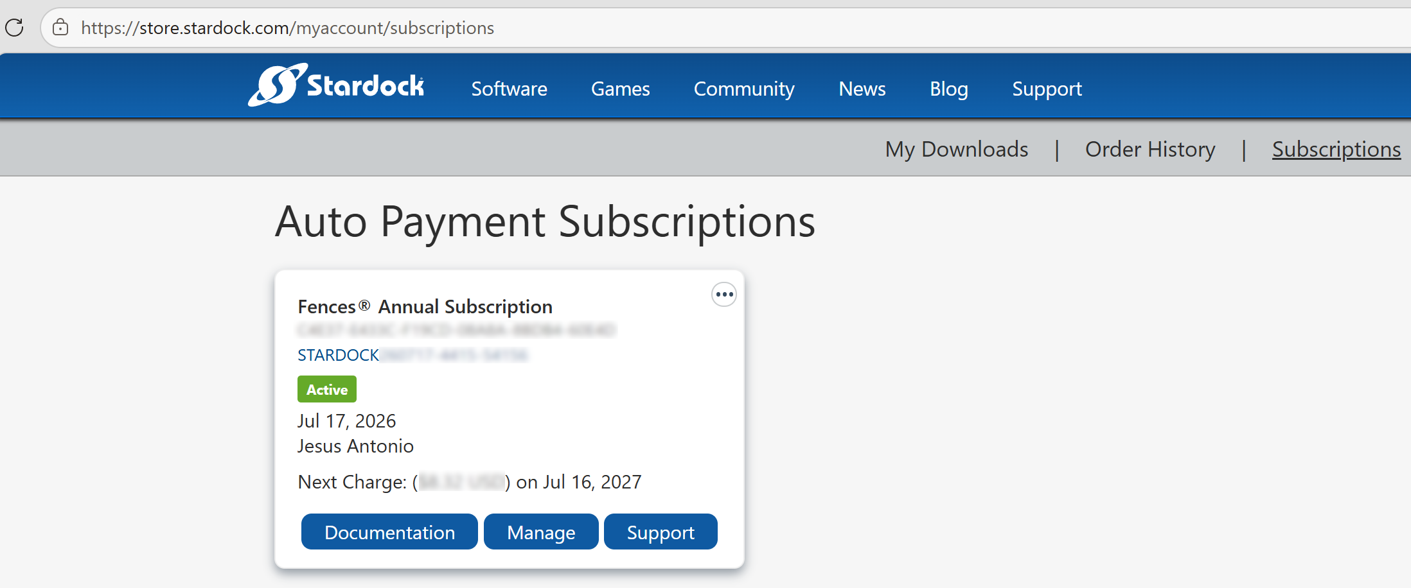Click the blue Support button on the card
Viewport: 1411px width, 588px height.
[x=661, y=532]
